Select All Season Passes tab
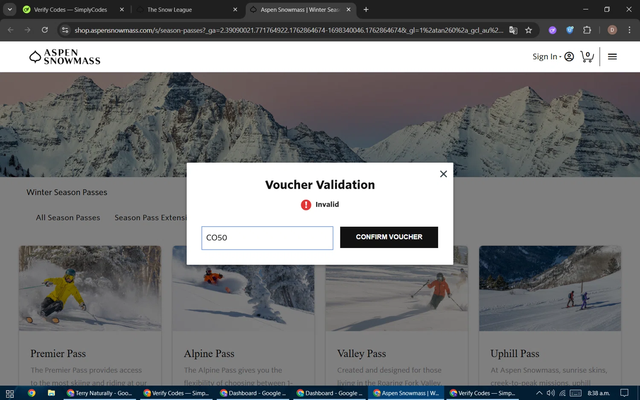Image resolution: width=640 pixels, height=400 pixels. pyautogui.click(x=68, y=218)
